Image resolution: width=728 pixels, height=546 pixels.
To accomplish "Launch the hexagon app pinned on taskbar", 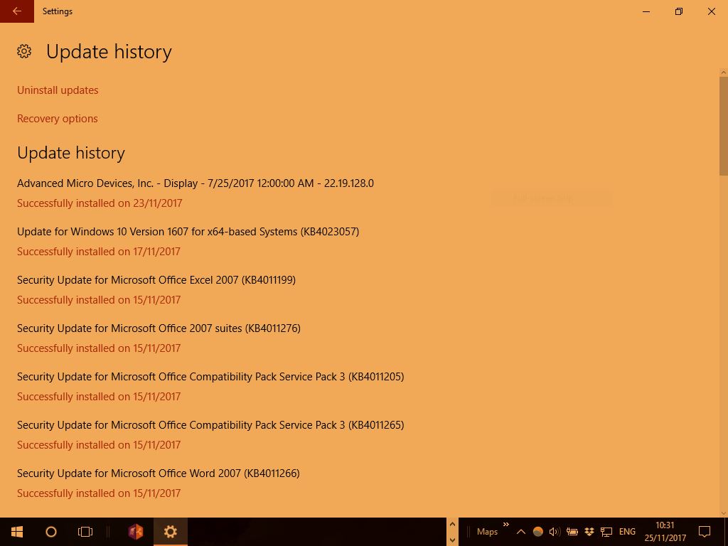I will tap(136, 532).
